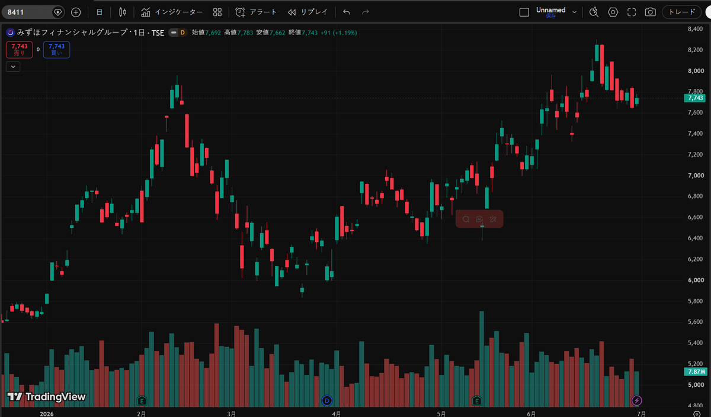Click the 7.87M volume label on axis
Viewport: 711px width, 417px height.
(696, 371)
